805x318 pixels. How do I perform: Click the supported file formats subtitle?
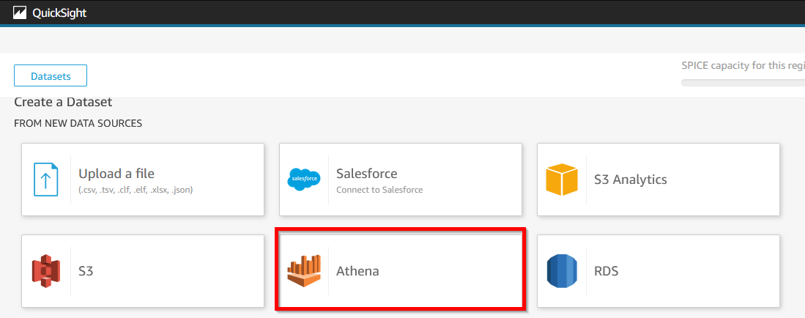pos(136,190)
